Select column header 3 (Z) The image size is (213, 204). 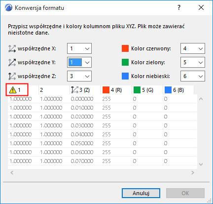[x=85, y=90]
